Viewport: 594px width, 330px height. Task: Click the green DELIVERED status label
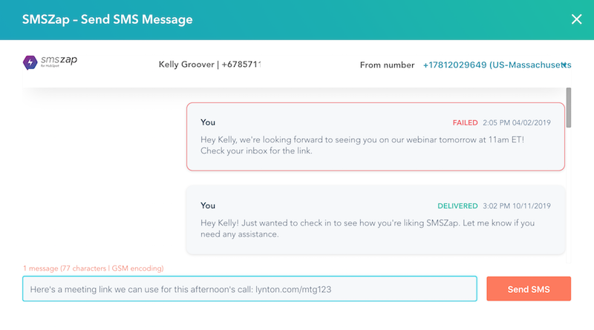tap(457, 206)
